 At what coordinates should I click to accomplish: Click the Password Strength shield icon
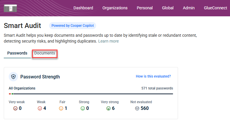13,77
